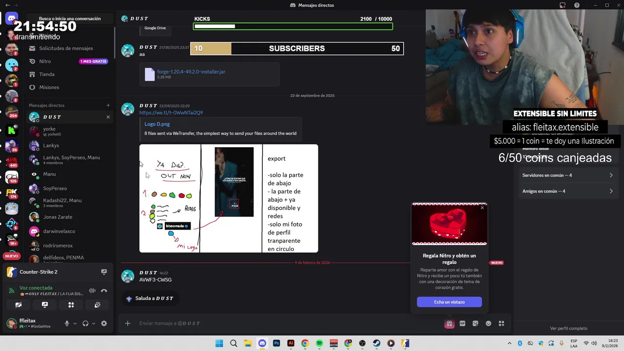Viewport: 624px width, 351px height.
Task: Focus the message field for D U S T
Action: point(288,323)
